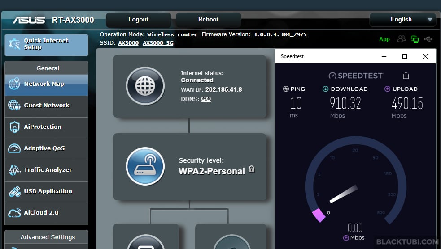Open Quick Internet Setup wizard
This screenshot has width=441, height=249.
pyautogui.click(x=46, y=45)
